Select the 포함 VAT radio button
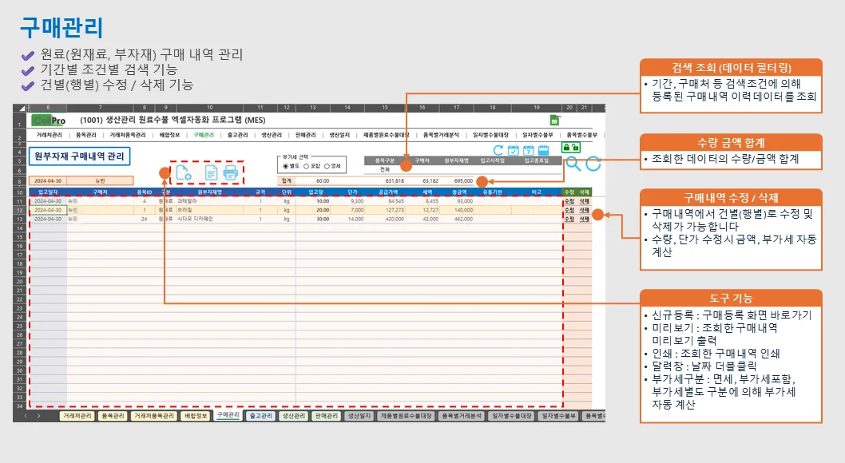Image resolution: width=845 pixels, height=463 pixels. (x=305, y=164)
